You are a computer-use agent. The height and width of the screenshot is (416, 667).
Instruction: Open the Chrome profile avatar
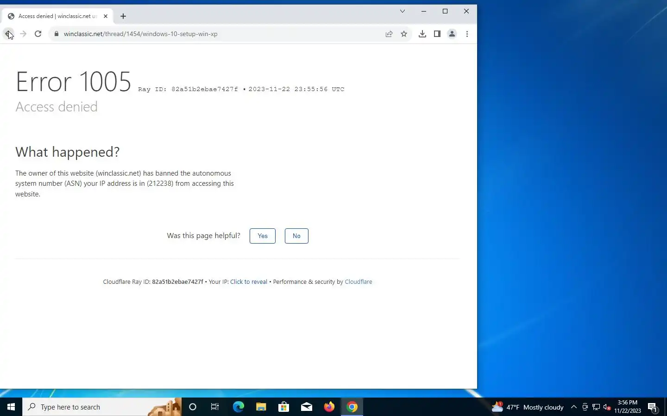coord(452,34)
